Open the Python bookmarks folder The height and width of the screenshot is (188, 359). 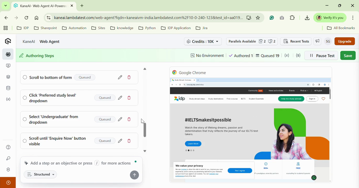147,28
